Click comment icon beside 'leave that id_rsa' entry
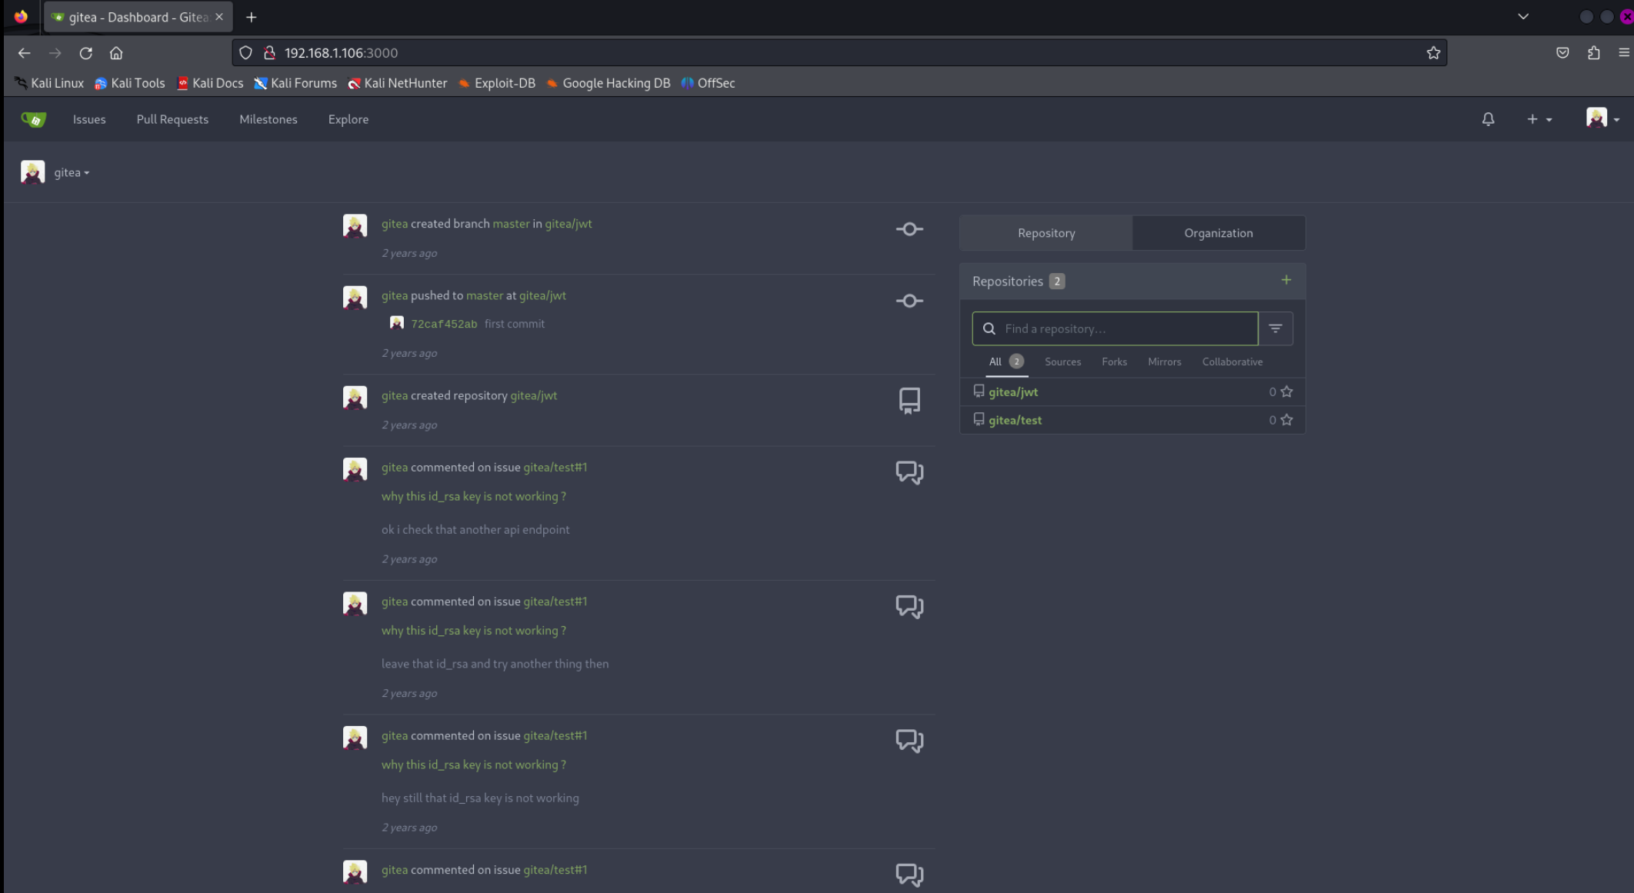1634x893 pixels. point(909,607)
